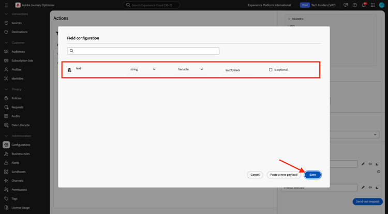Image resolution: width=388 pixels, height=214 pixels.
Task: Click the info icon in the right panel
Action: pos(378,172)
